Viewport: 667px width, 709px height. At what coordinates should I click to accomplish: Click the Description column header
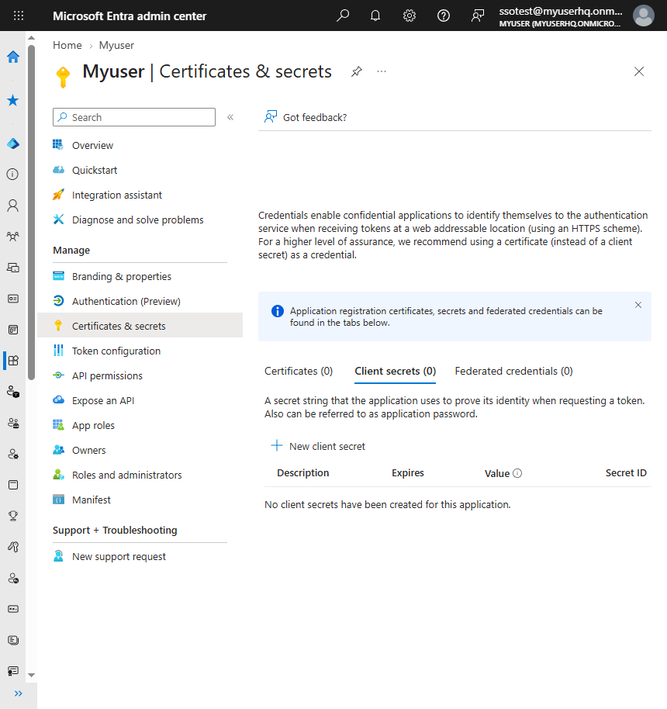(x=303, y=473)
